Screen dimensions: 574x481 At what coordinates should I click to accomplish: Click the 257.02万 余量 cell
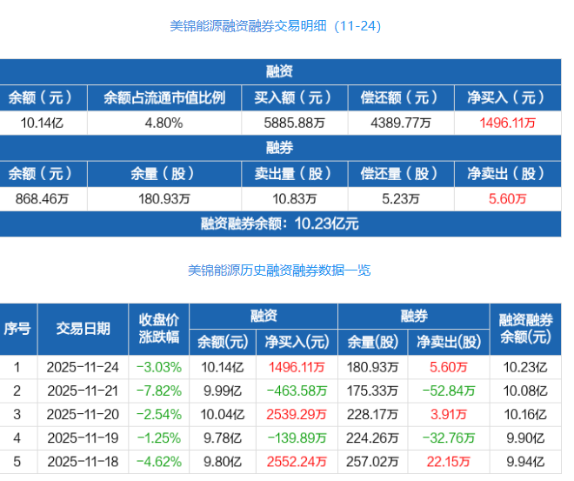point(372,462)
